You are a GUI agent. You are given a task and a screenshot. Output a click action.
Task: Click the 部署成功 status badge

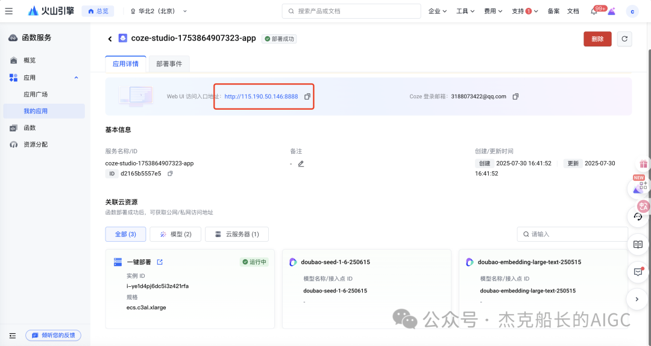[x=279, y=39]
